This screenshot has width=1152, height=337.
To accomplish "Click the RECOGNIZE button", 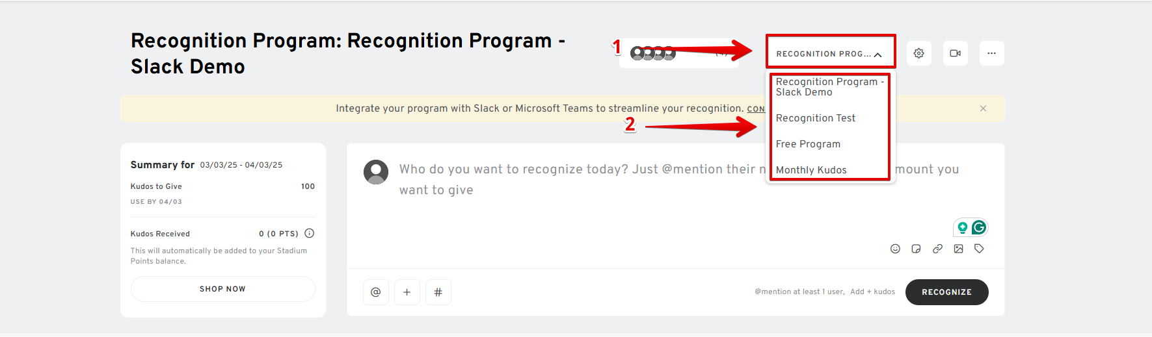I will click(946, 292).
